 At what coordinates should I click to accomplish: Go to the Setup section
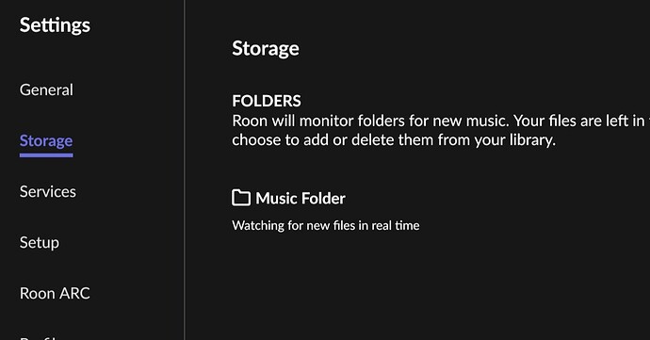coord(40,243)
